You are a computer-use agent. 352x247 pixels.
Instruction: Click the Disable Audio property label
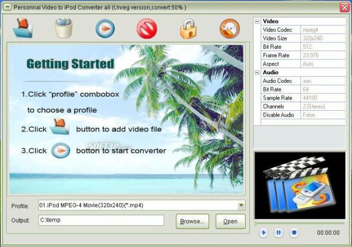coord(278,115)
